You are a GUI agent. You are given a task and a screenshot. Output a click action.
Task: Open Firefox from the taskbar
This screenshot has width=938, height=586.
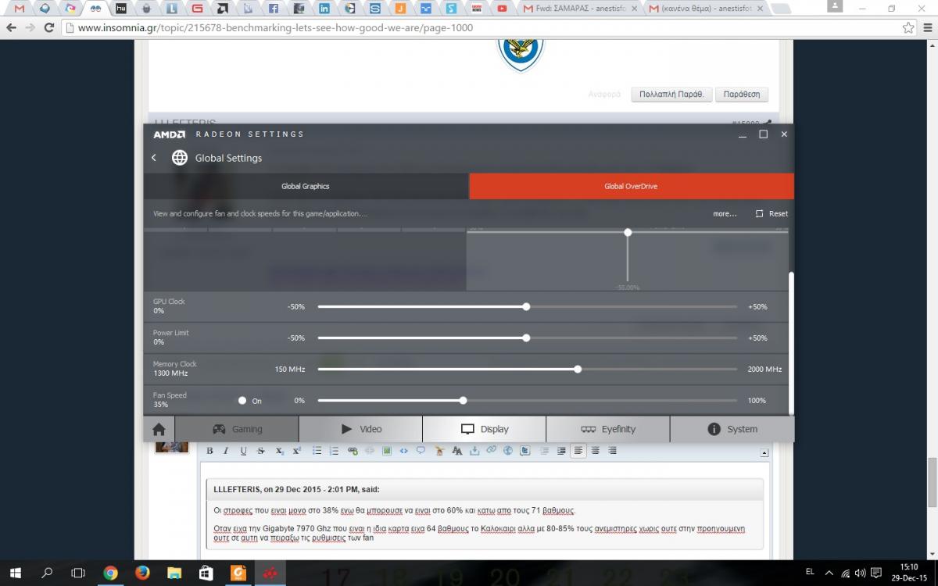pyautogui.click(x=142, y=573)
